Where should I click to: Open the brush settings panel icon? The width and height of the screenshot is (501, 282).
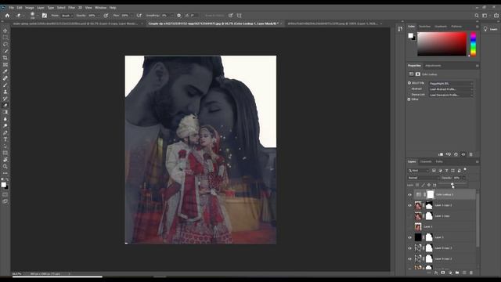(45, 16)
